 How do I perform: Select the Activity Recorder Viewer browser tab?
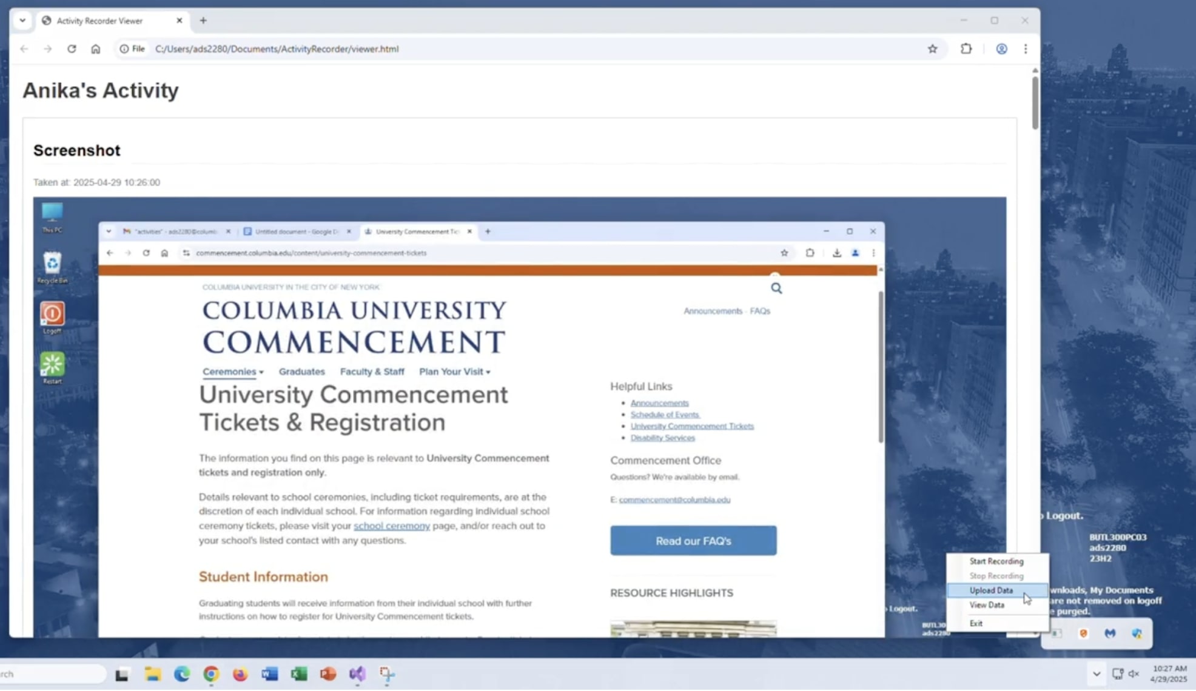112,21
